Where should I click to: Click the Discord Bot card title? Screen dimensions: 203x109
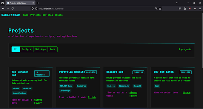pyautogui.click(x=115, y=72)
